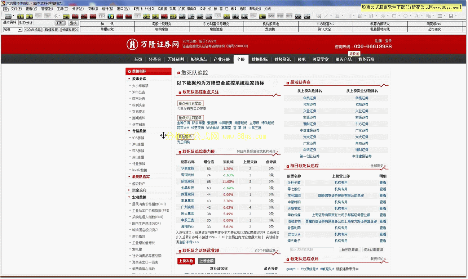
Task: Click the 退出 toolbar icon
Action: 307,16
